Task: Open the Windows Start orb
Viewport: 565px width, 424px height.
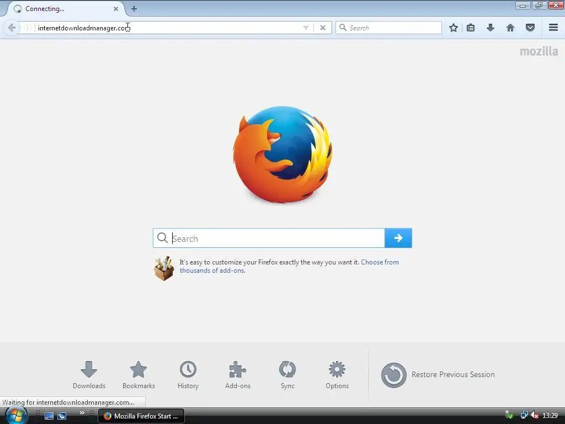Action: click(x=16, y=416)
